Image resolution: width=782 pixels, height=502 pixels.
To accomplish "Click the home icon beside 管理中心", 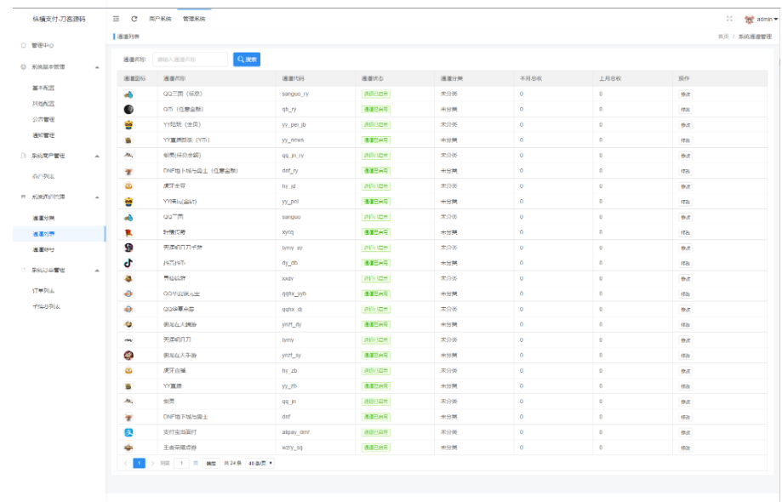I will (x=23, y=45).
